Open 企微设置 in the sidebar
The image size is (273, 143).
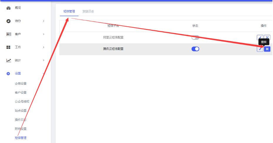21,84
